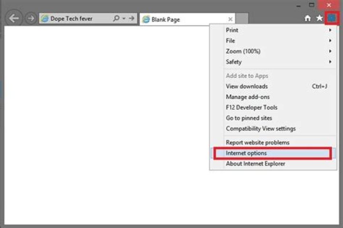Image resolution: width=343 pixels, height=228 pixels.
Task: Choose About Internet Explorer
Action: pyautogui.click(x=273, y=163)
